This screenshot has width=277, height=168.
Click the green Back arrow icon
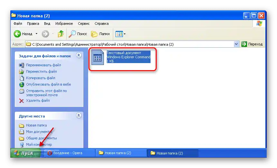(17, 34)
